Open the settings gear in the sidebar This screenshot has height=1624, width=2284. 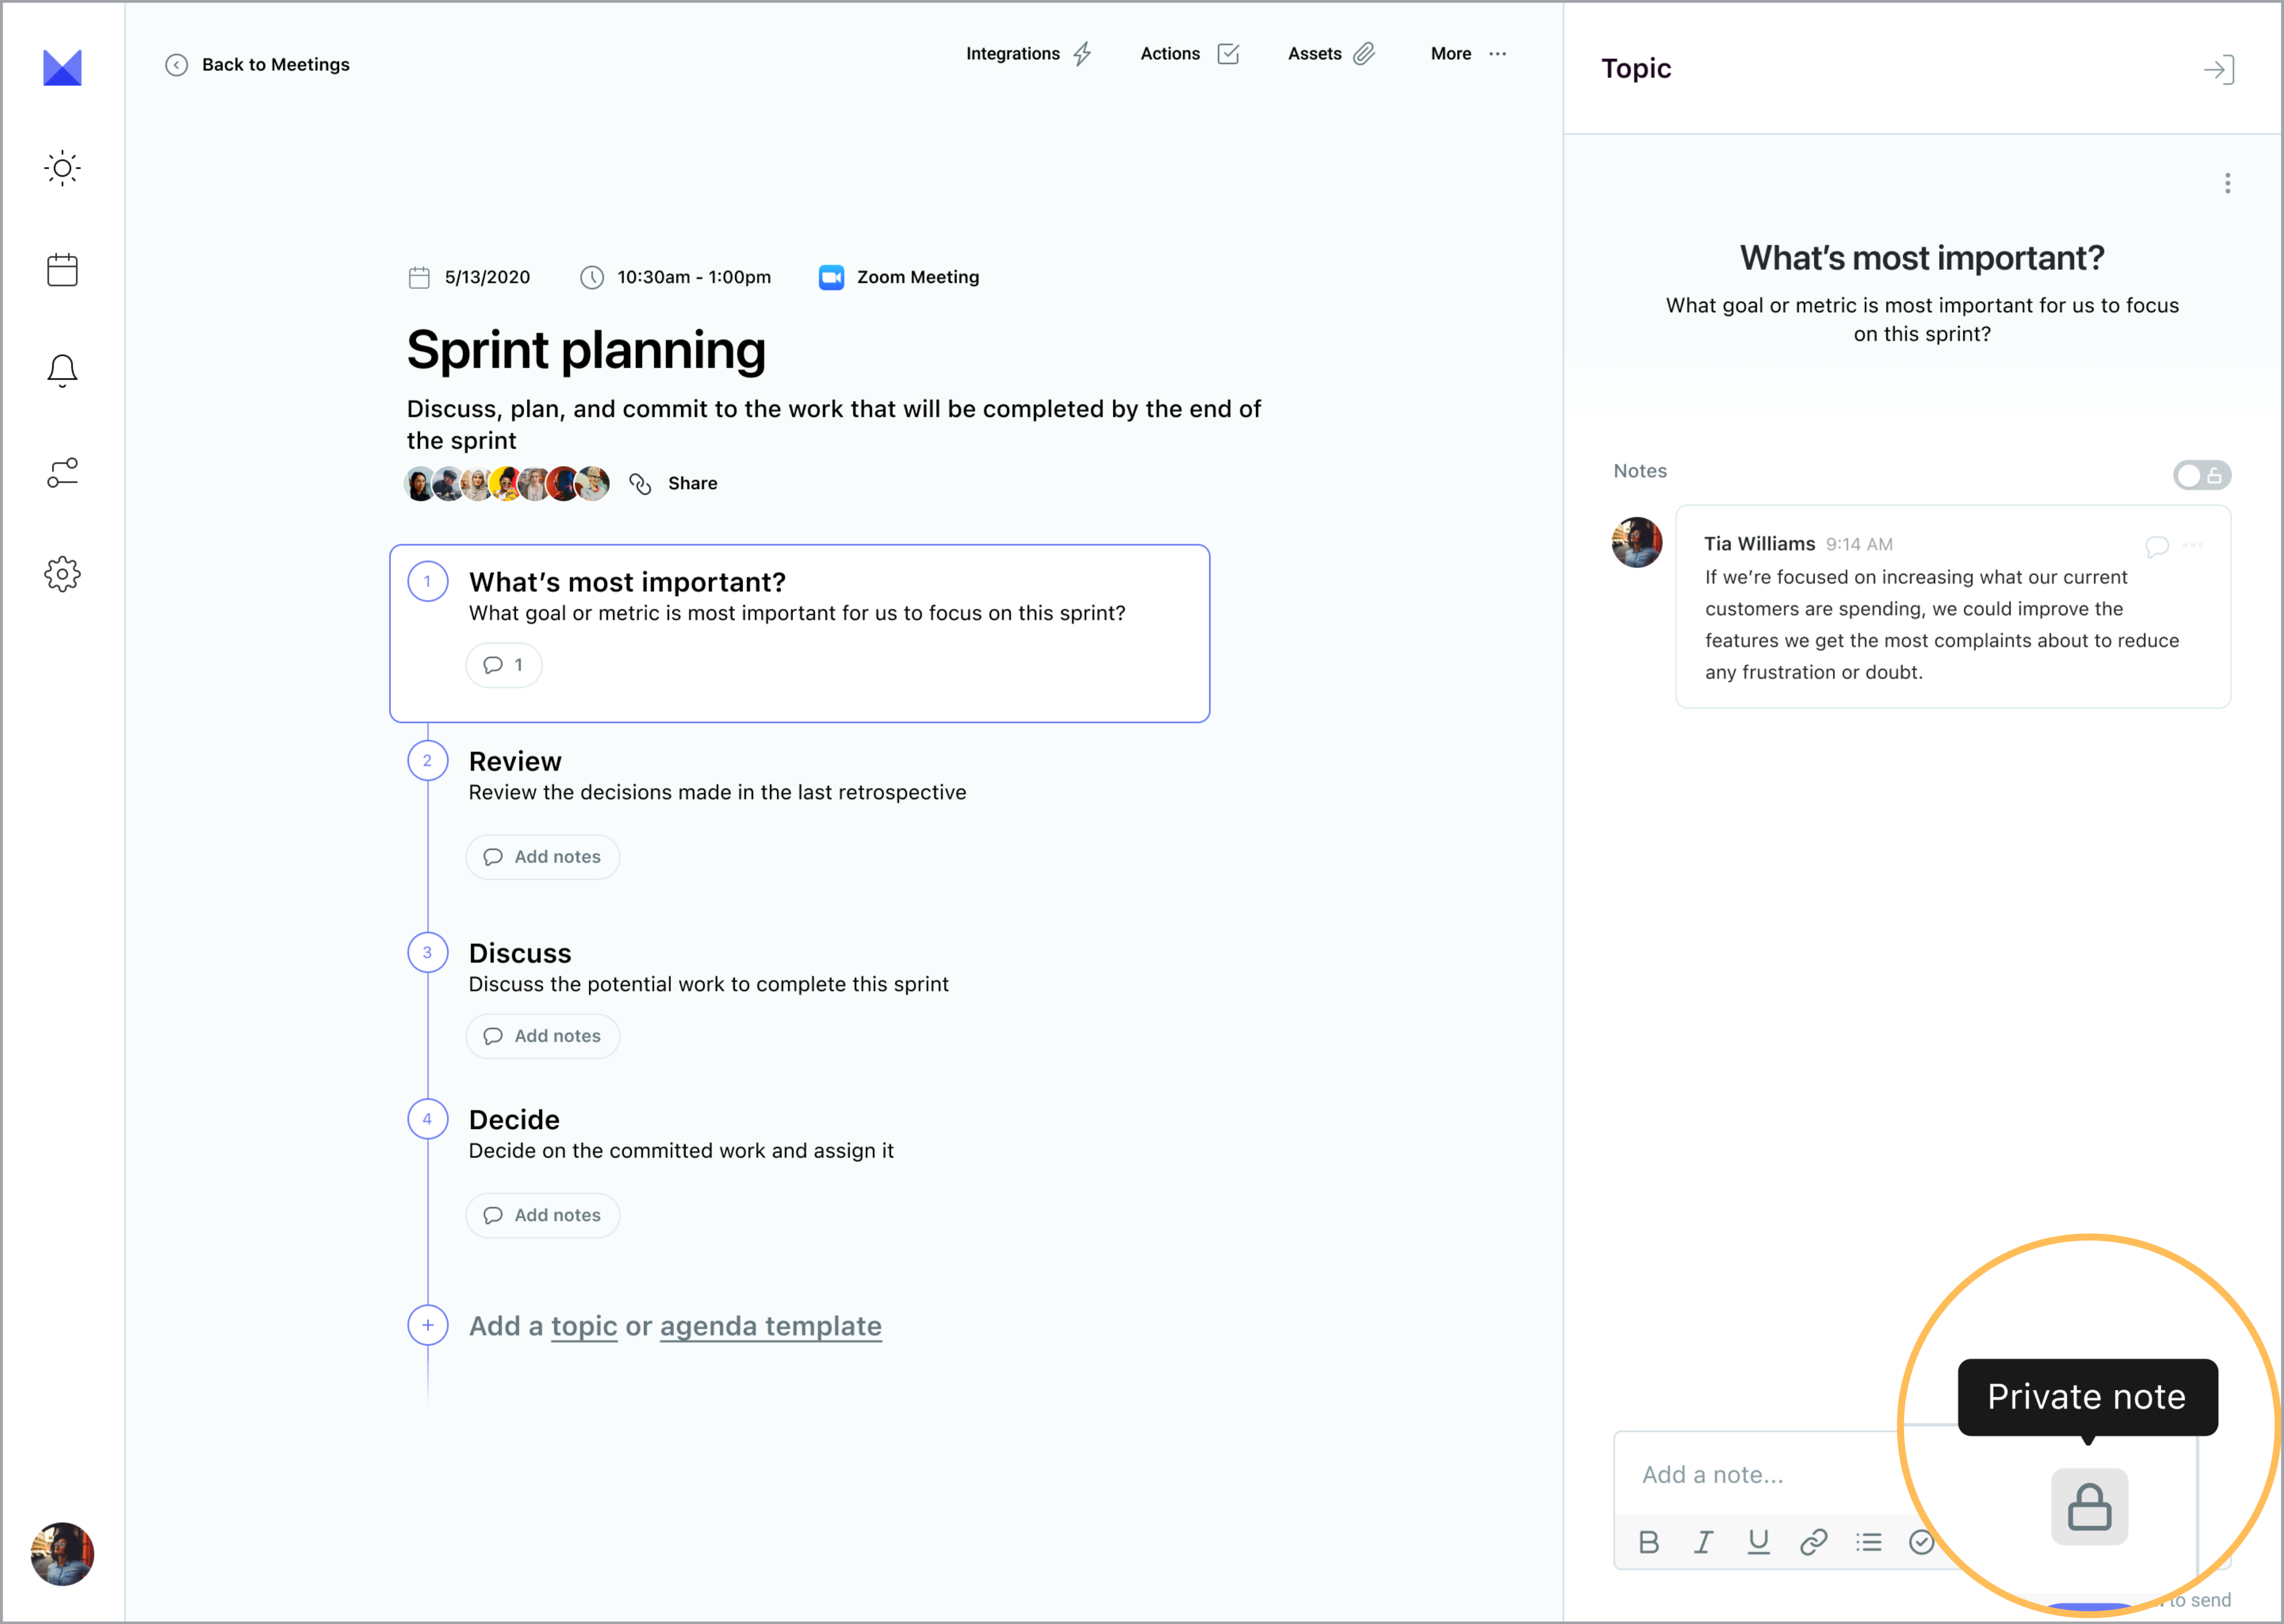click(x=62, y=574)
